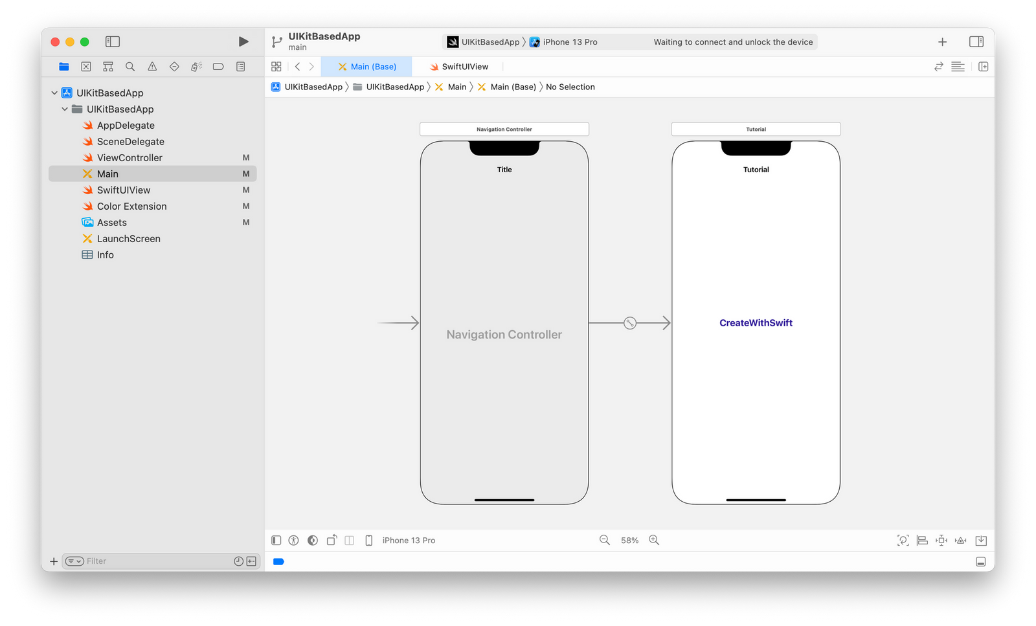Open the Breakpoint navigator

(218, 66)
